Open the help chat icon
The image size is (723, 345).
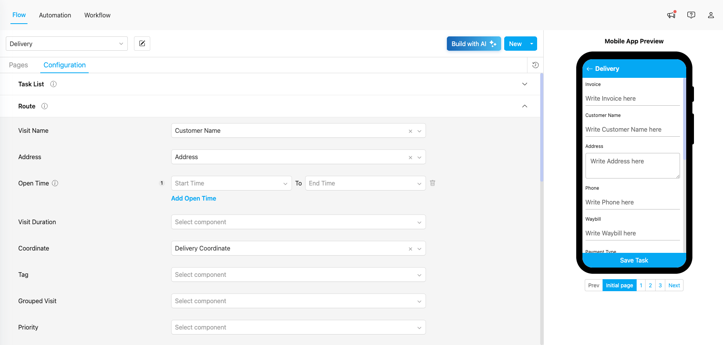click(691, 15)
